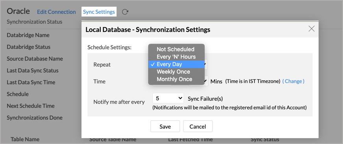Save the synchronization settings
Viewport: 343px width, 144px height.
click(165, 126)
